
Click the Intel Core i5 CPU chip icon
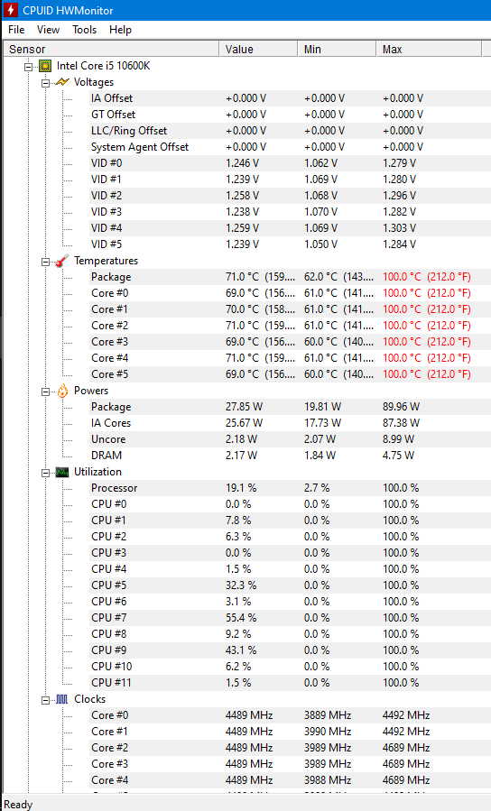45,66
